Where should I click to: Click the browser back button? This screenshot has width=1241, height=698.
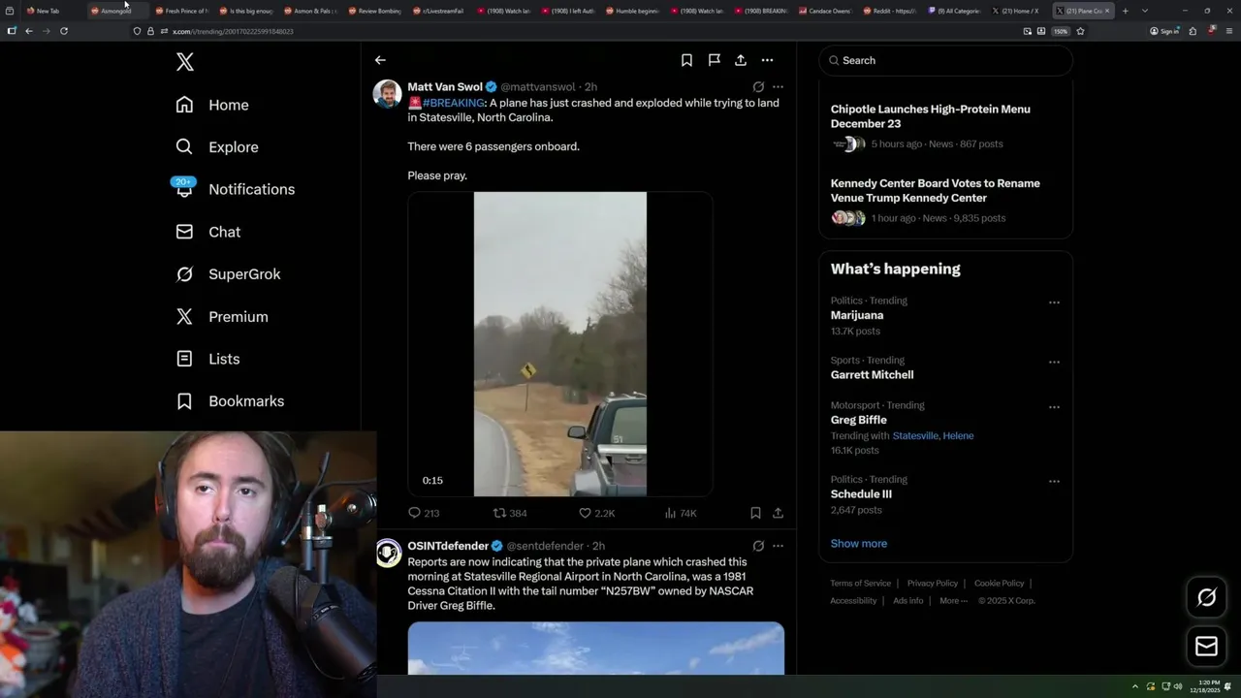click(29, 31)
